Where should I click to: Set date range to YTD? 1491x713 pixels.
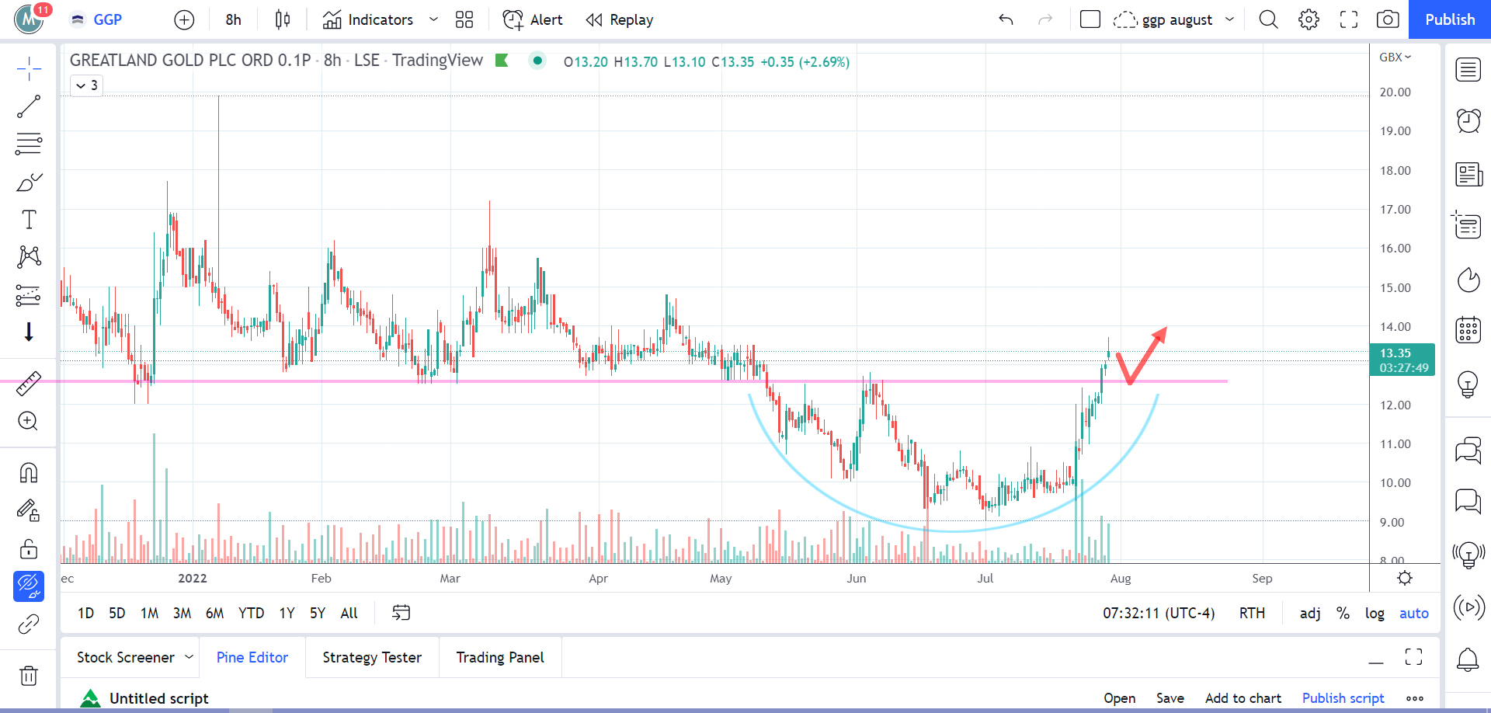pyautogui.click(x=251, y=613)
